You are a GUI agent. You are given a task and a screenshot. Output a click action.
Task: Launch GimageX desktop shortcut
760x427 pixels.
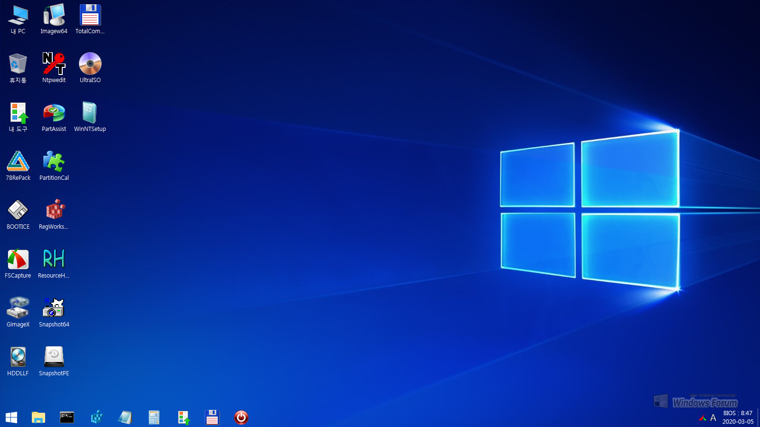tap(18, 313)
